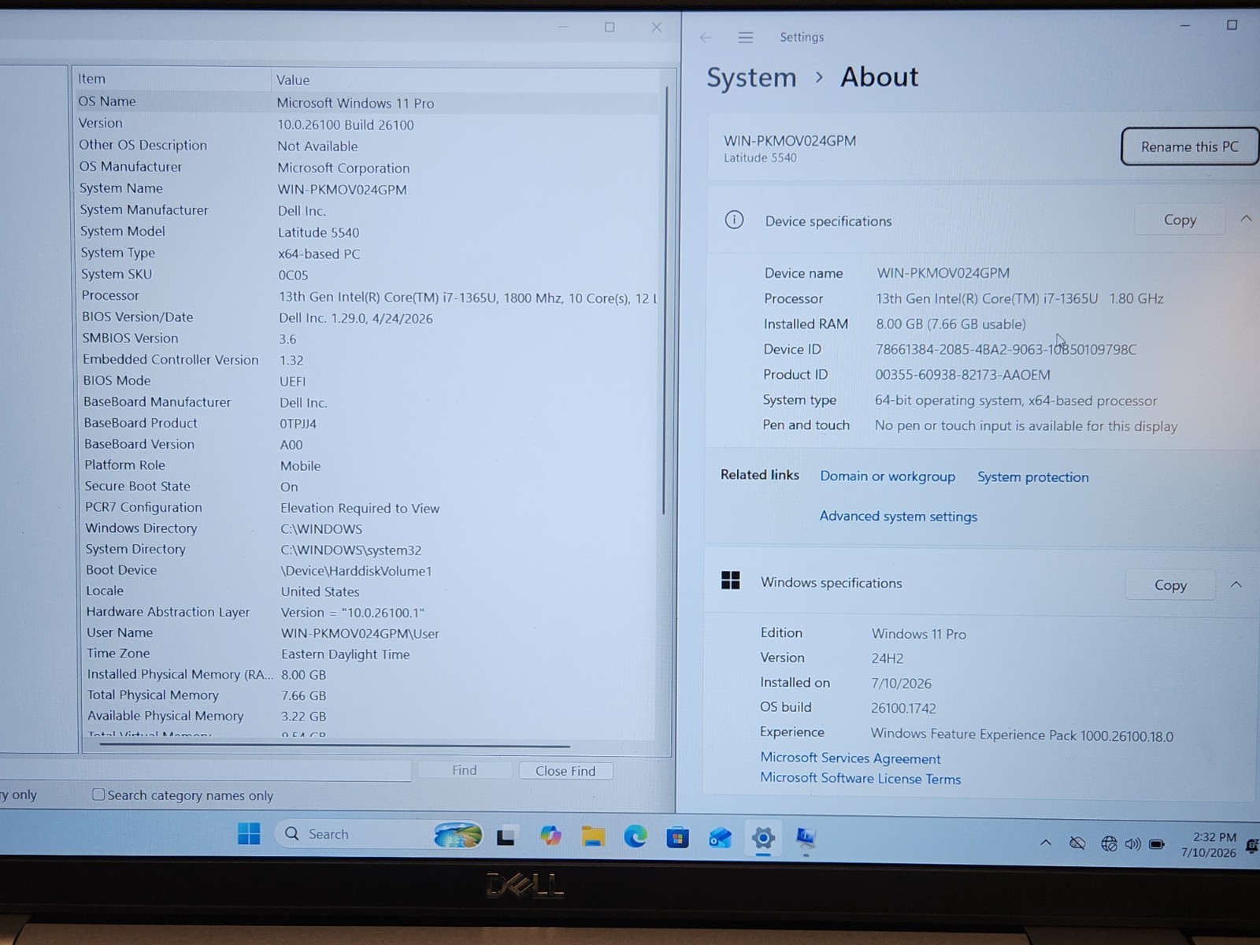Open System protection link
This screenshot has width=1260, height=945.
(x=1033, y=477)
